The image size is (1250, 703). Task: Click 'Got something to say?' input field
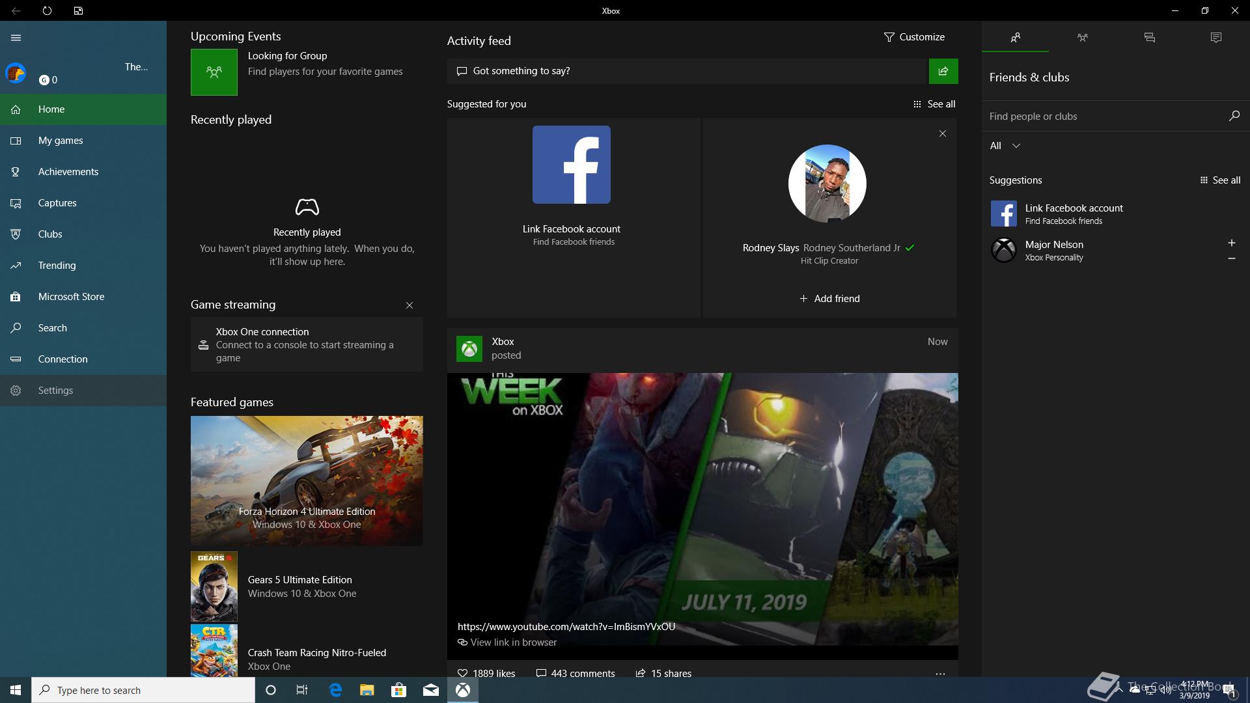[687, 71]
